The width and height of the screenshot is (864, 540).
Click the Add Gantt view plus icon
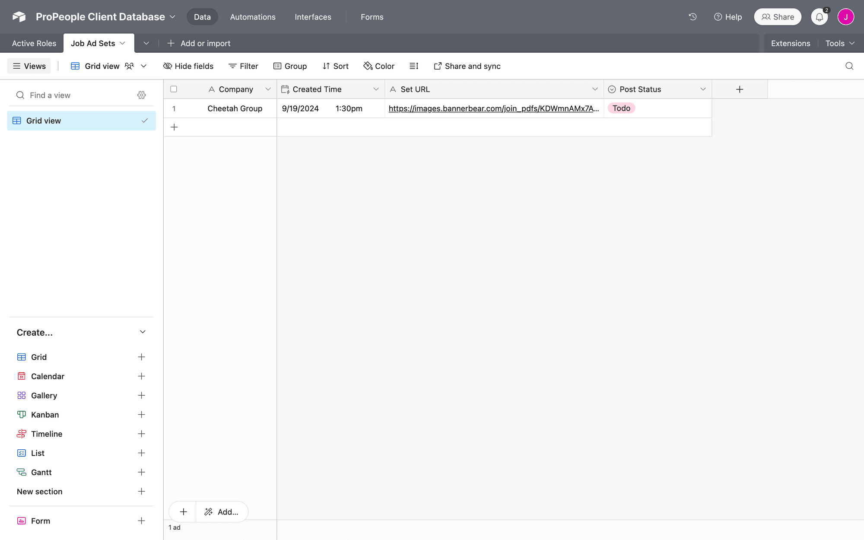[x=141, y=472]
